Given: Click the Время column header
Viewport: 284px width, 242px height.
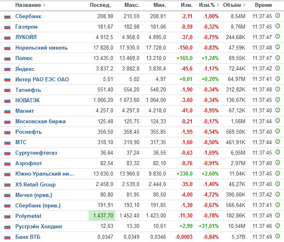Looking at the screenshot, I should tap(263, 5).
